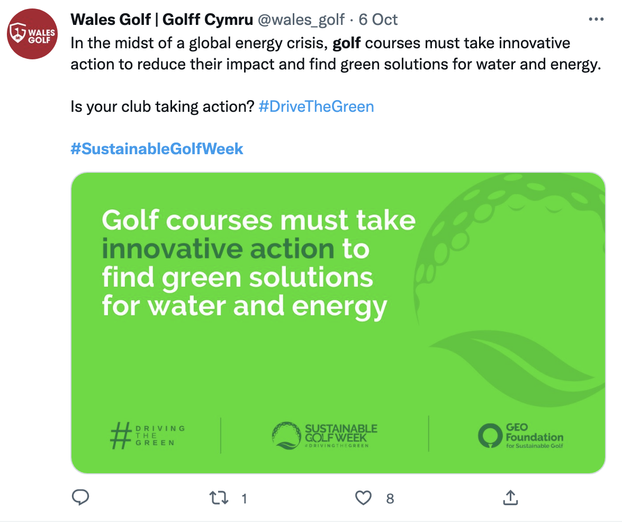The width and height of the screenshot is (622, 522).
Task: View the retweet count of 1
Action: pyautogui.click(x=245, y=499)
